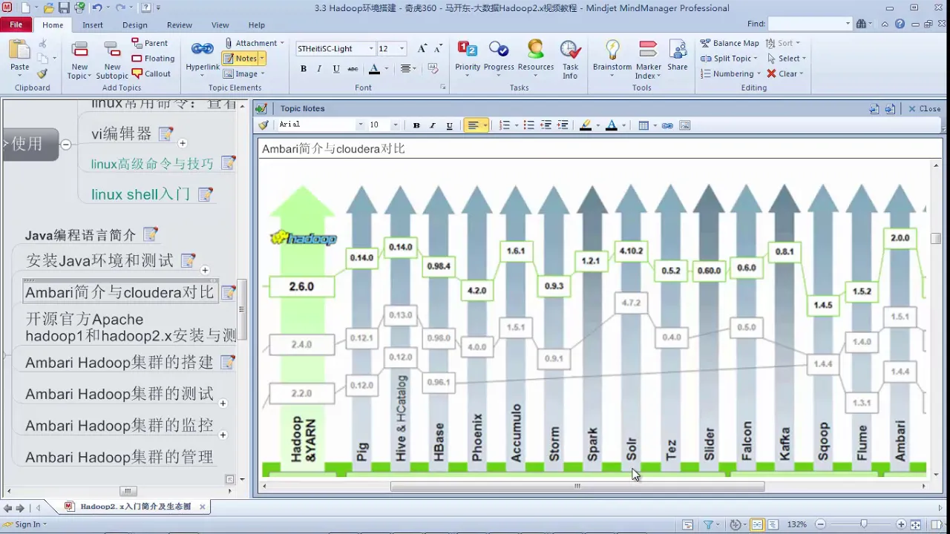
Task: Toggle Italic in Topic Notes toolbar
Action: 433,125
